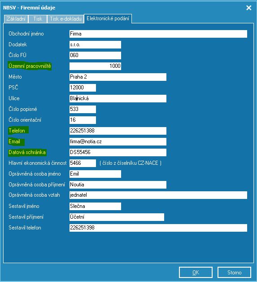257x282 pixels.
Task: Click the Hlavní ekonomická činnost field
Action: 83,163
